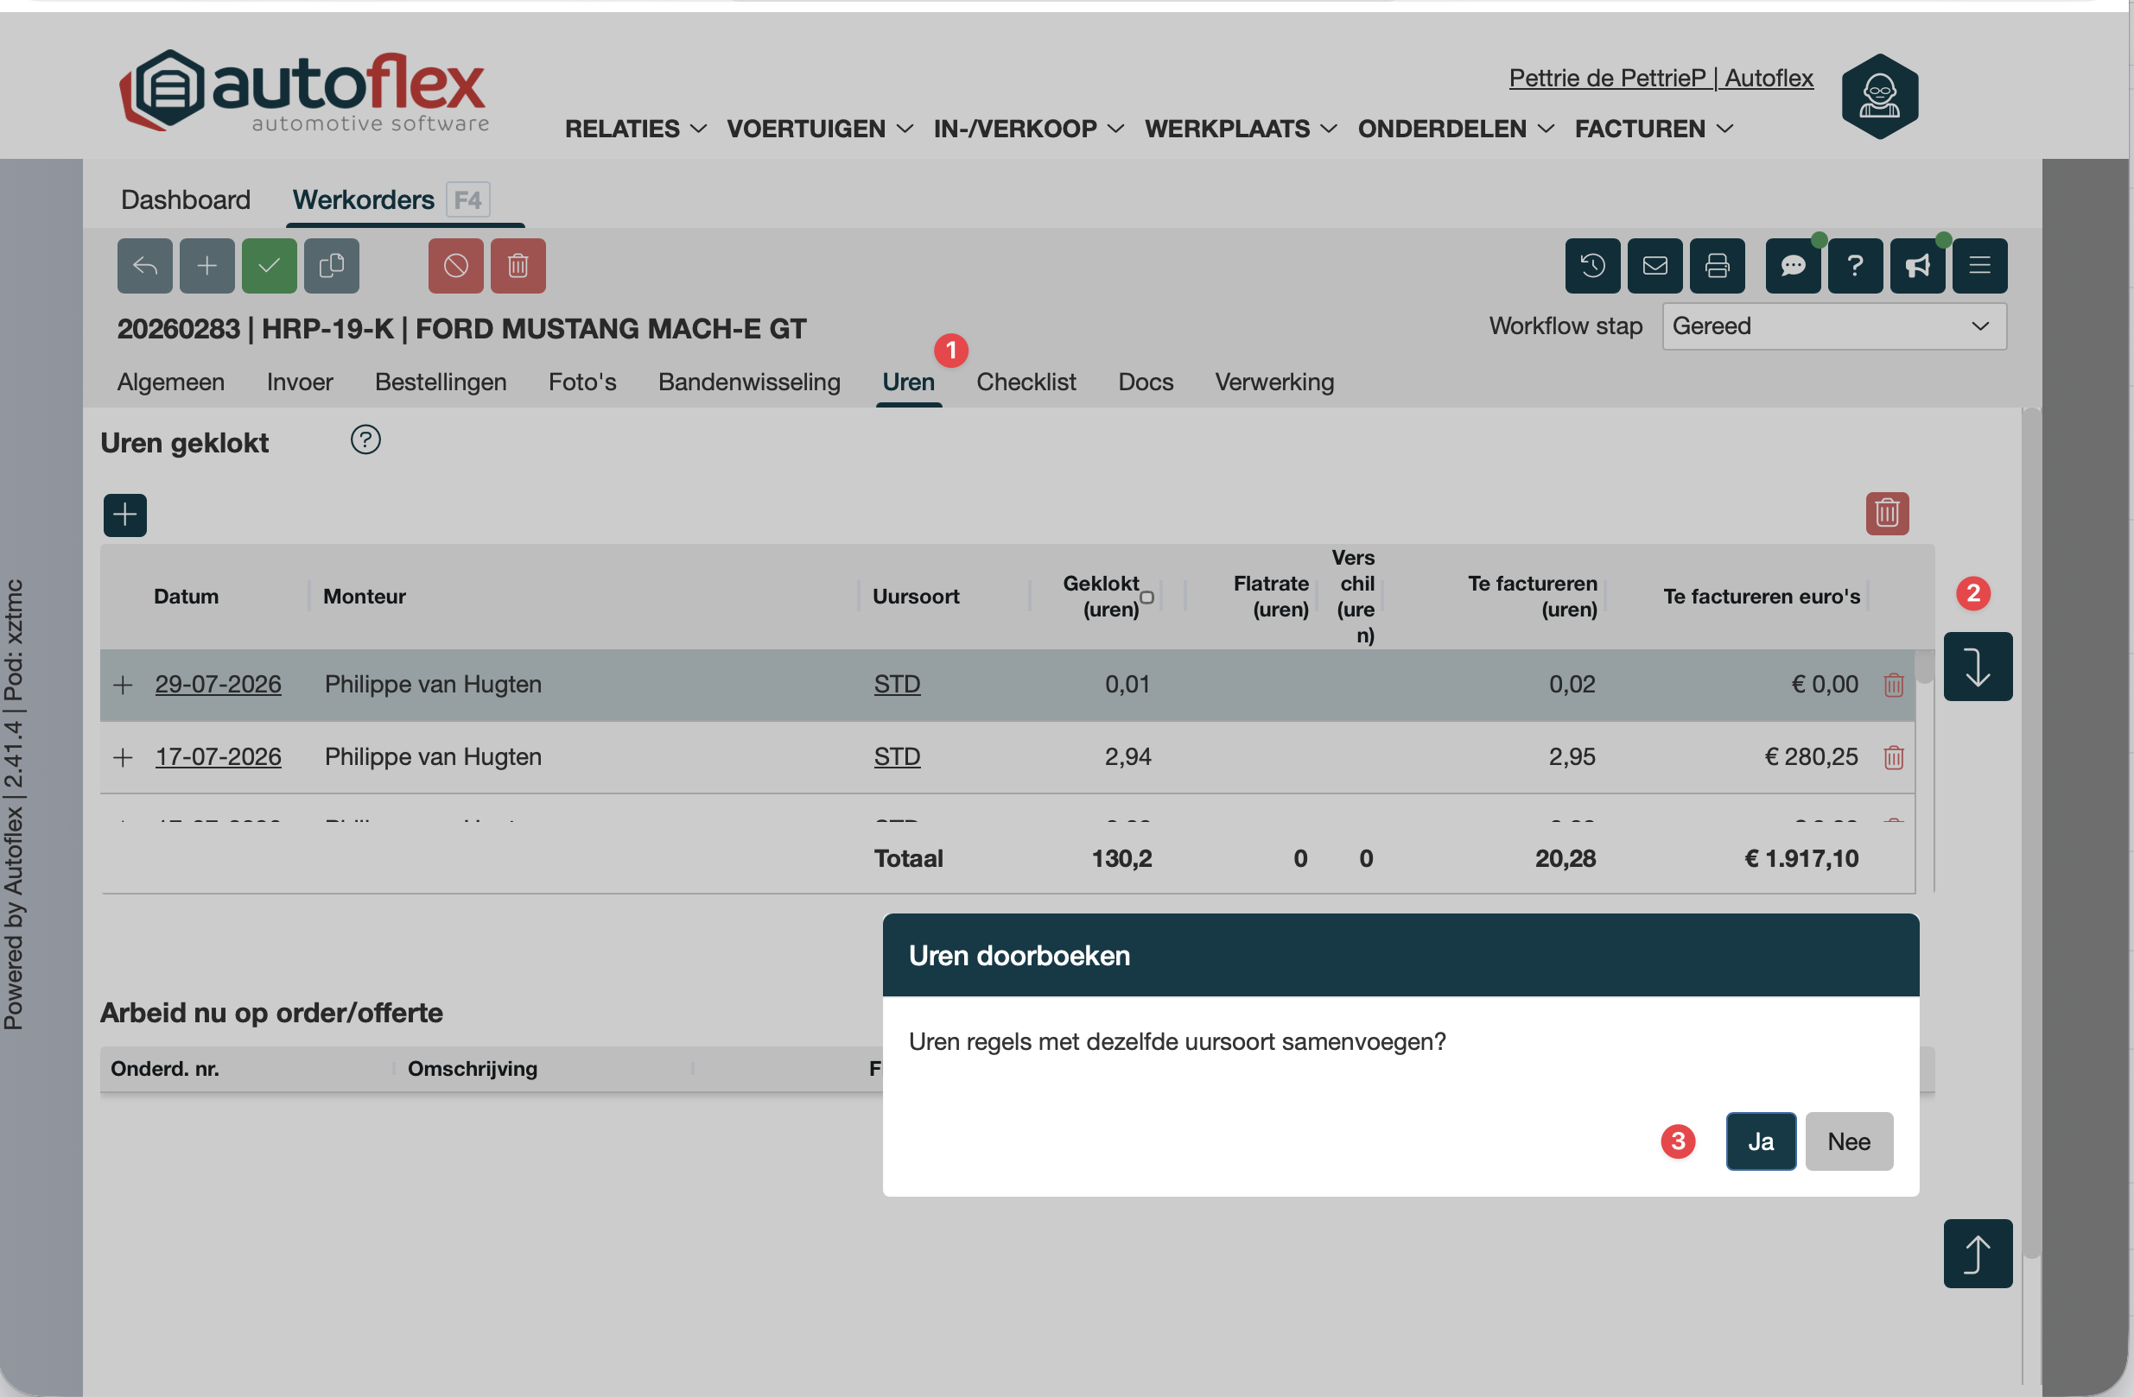Click the user avatar hexagon icon
The width and height of the screenshot is (2134, 1397).
(x=1879, y=96)
